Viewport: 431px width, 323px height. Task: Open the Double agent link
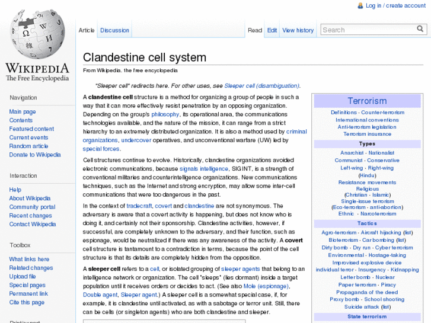(100, 295)
